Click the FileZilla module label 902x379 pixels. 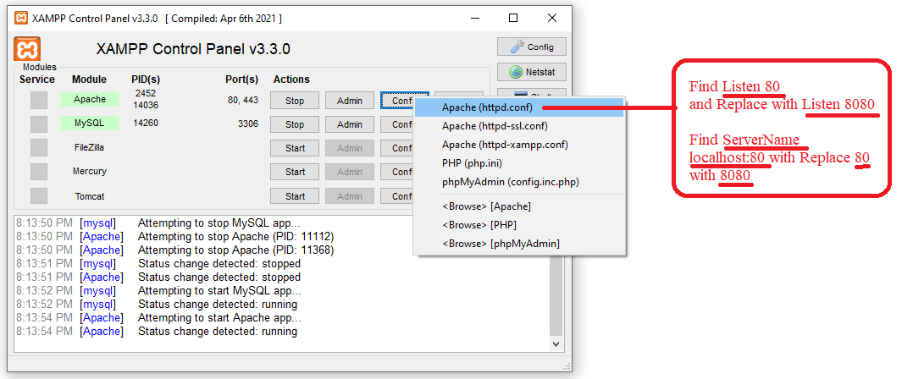click(89, 147)
